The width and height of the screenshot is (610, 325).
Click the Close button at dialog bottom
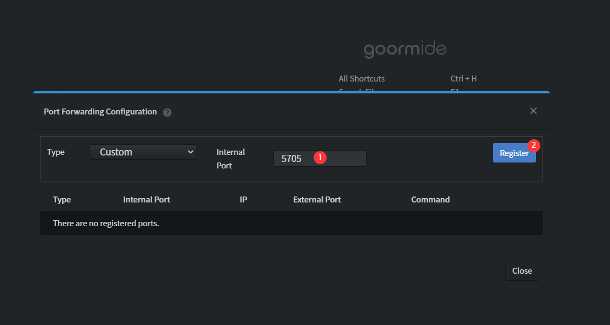(522, 271)
